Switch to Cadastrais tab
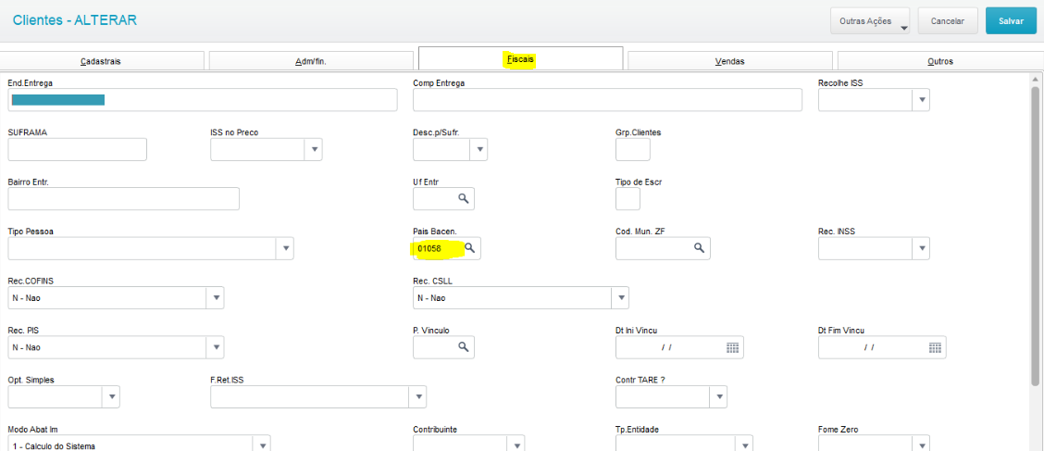The width and height of the screenshot is (1044, 451). point(102,60)
